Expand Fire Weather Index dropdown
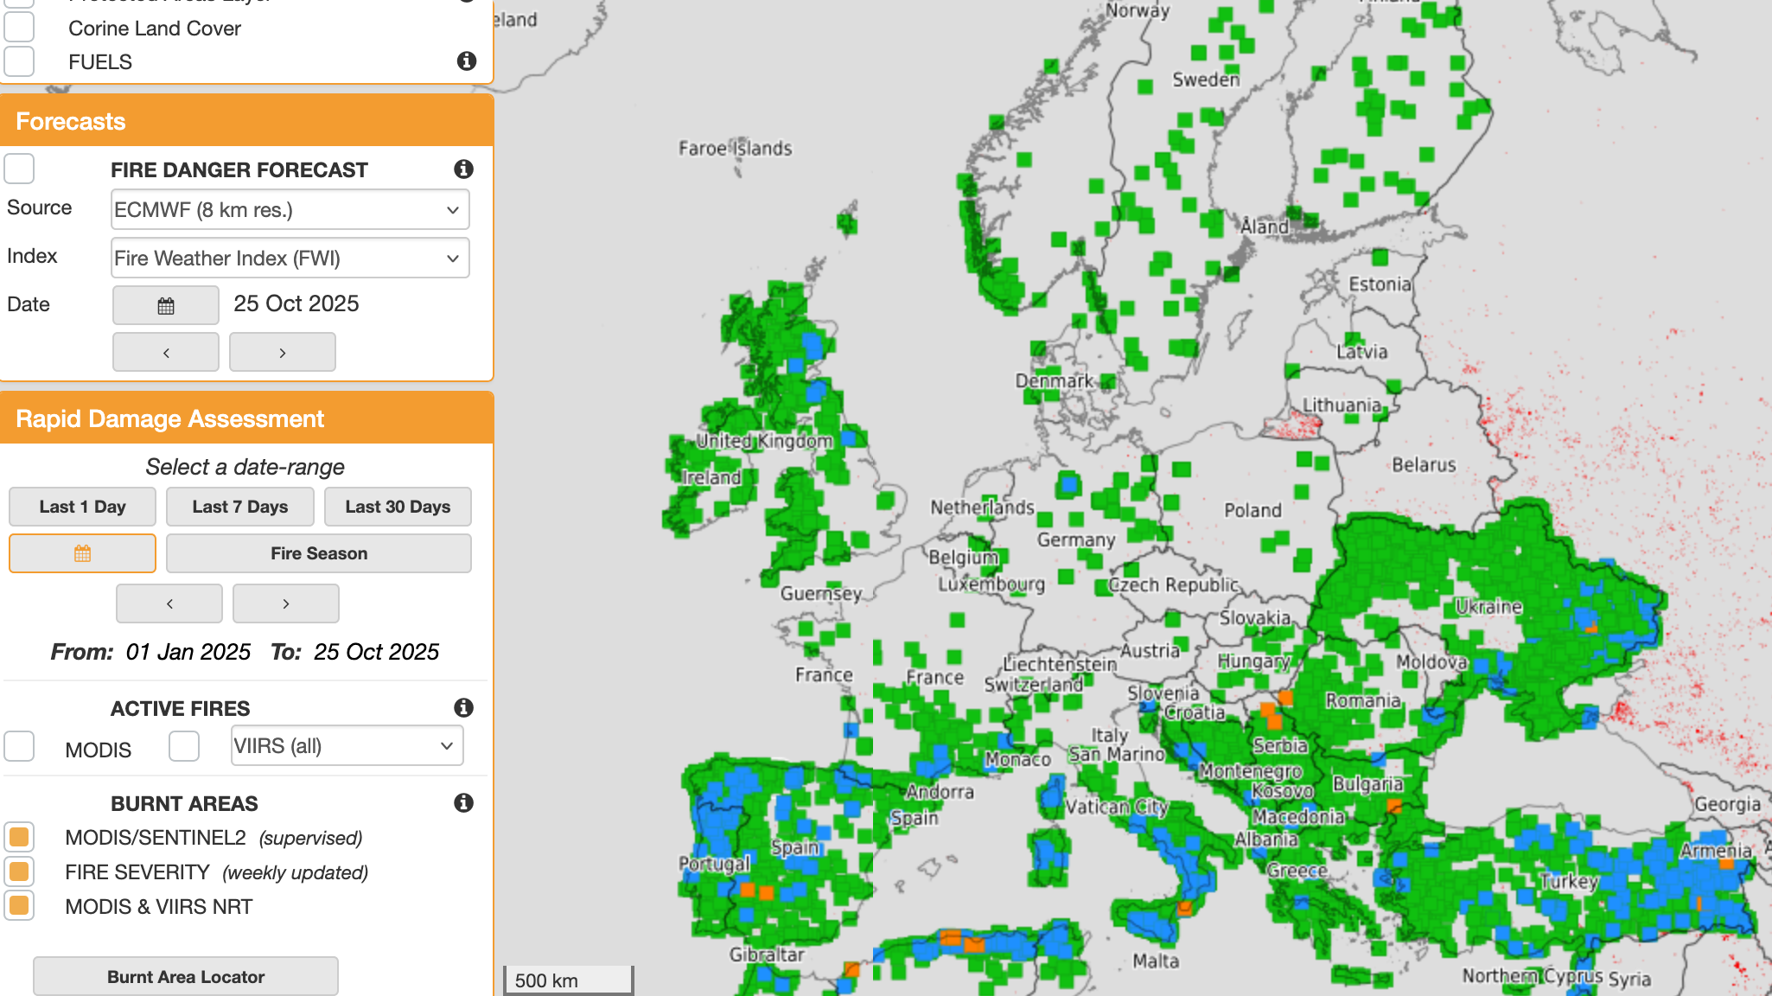Screen dimensions: 1772x996 tap(290, 259)
